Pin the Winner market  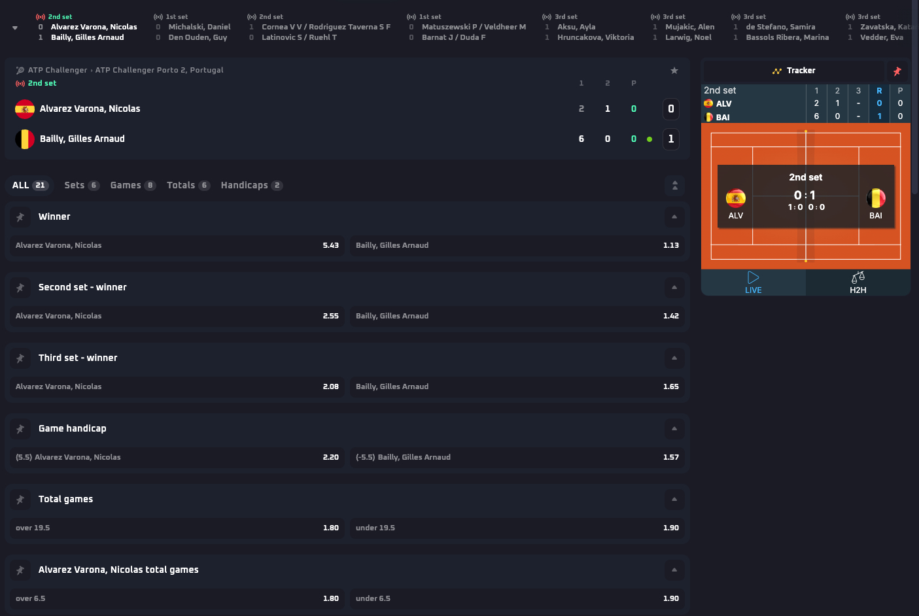point(20,217)
